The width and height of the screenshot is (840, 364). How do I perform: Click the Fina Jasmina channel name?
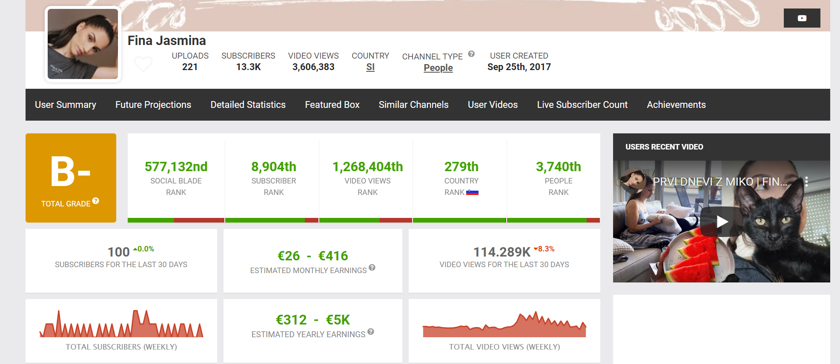(167, 40)
